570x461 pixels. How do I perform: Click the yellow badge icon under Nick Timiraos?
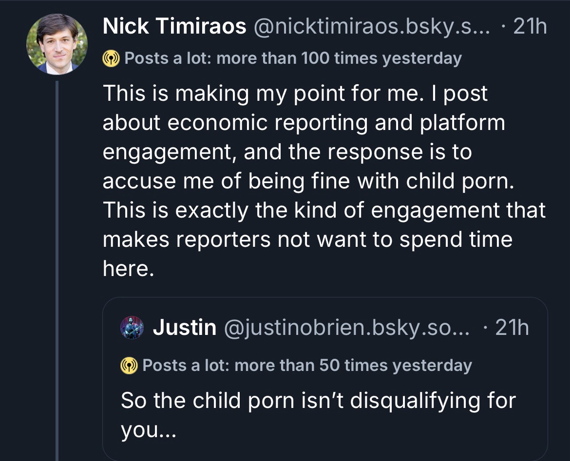(111, 59)
